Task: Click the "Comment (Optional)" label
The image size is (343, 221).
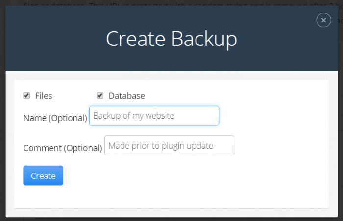Action: click(x=63, y=148)
